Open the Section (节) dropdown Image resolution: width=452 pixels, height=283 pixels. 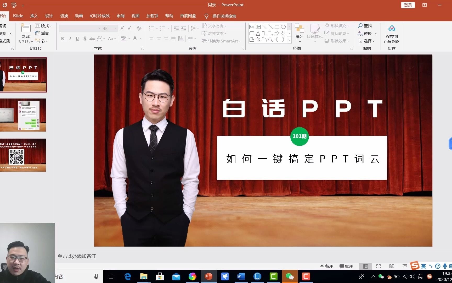pos(42,41)
